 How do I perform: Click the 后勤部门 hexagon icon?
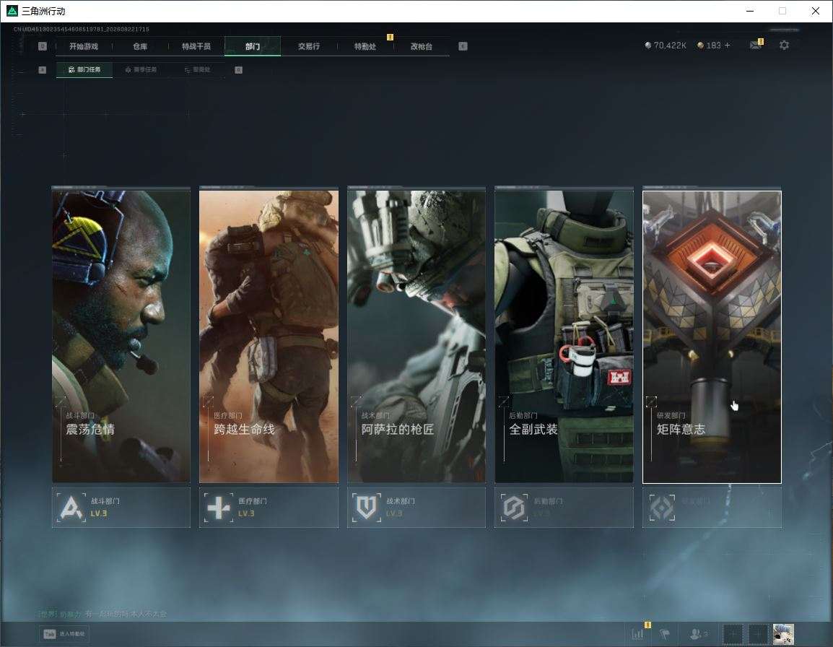click(x=514, y=508)
